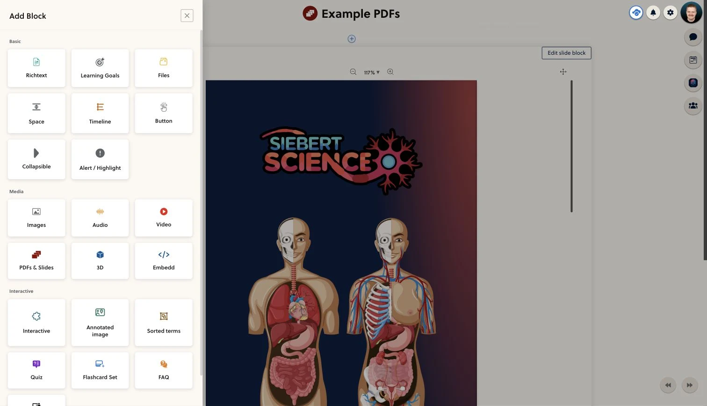
Task: Click the PDF viewer vertical scrollbar
Action: click(x=571, y=146)
